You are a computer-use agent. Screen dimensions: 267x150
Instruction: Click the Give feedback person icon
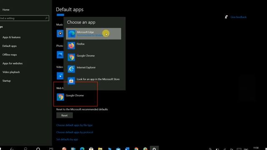[226, 17]
